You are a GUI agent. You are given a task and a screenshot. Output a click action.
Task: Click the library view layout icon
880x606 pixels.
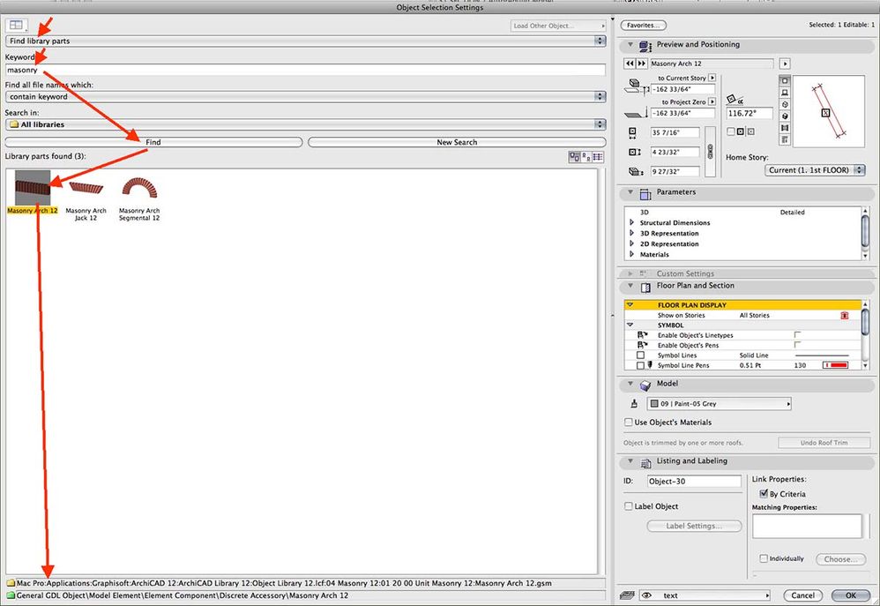tap(16, 26)
